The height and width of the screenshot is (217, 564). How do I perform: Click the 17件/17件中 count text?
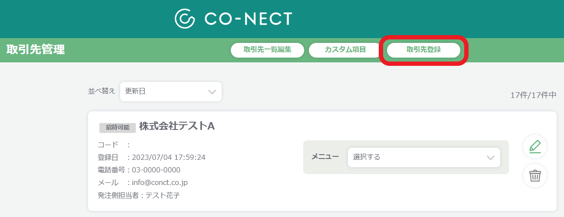point(534,95)
